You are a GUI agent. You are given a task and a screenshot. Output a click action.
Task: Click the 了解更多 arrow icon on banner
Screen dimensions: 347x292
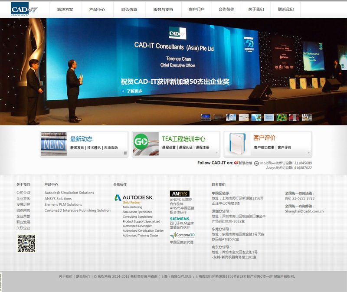(123, 91)
